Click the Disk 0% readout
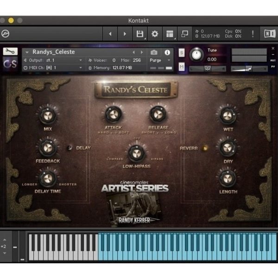278x278 pixels. pos(233,36)
